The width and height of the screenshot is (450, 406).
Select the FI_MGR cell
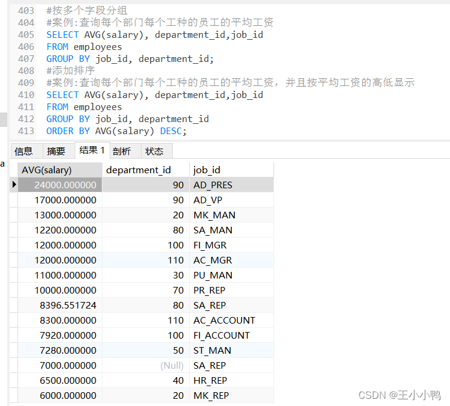click(231, 245)
